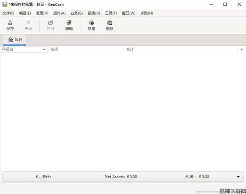Click the 删除 (Delete) account toolbar icon

click(x=109, y=25)
